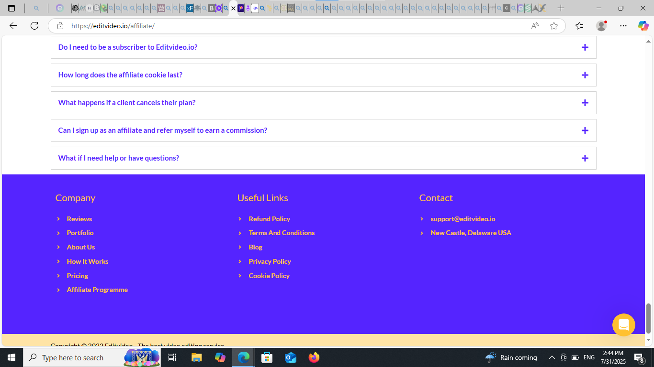Expand 'How long does the affiliate cookie last?'
The height and width of the screenshot is (367, 654).
[324, 75]
